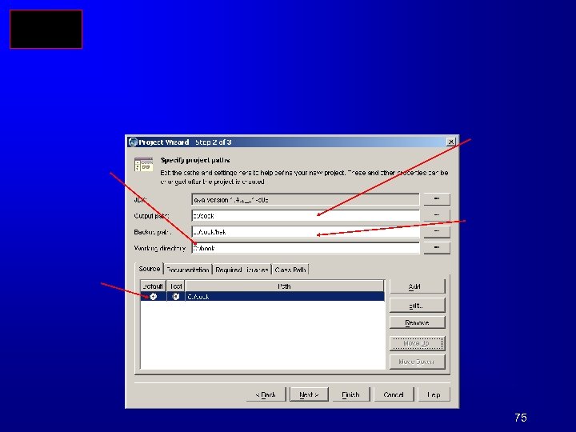Switch to the Source tab
The height and width of the screenshot is (432, 576).
click(149, 269)
